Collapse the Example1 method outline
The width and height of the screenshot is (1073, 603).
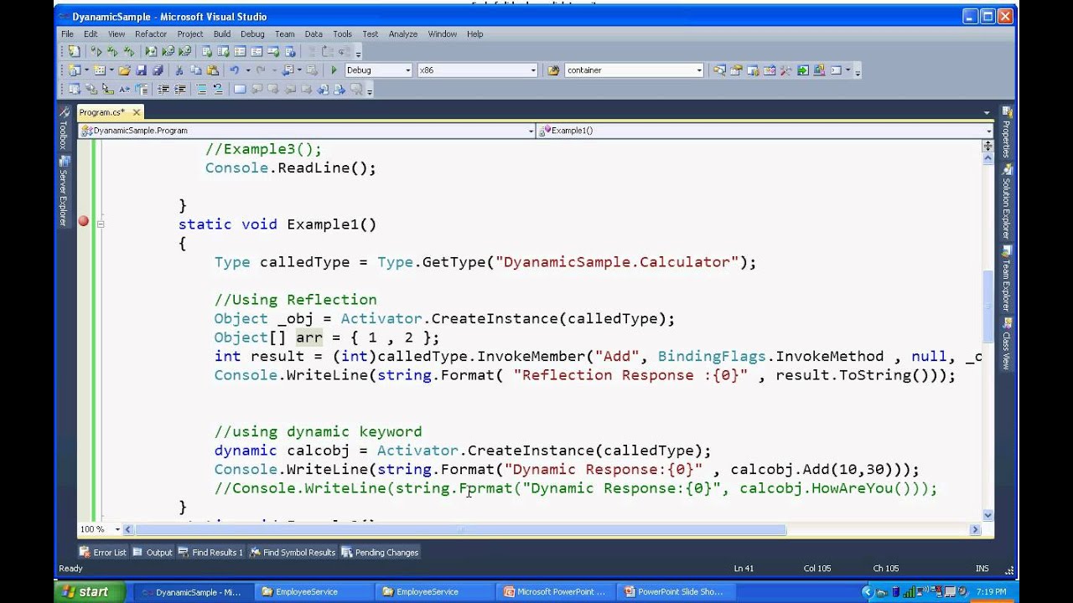(101, 224)
